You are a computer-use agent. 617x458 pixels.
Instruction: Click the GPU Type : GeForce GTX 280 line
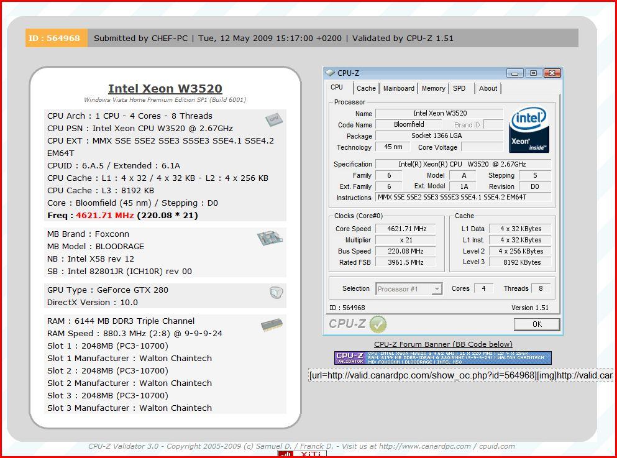(x=108, y=290)
